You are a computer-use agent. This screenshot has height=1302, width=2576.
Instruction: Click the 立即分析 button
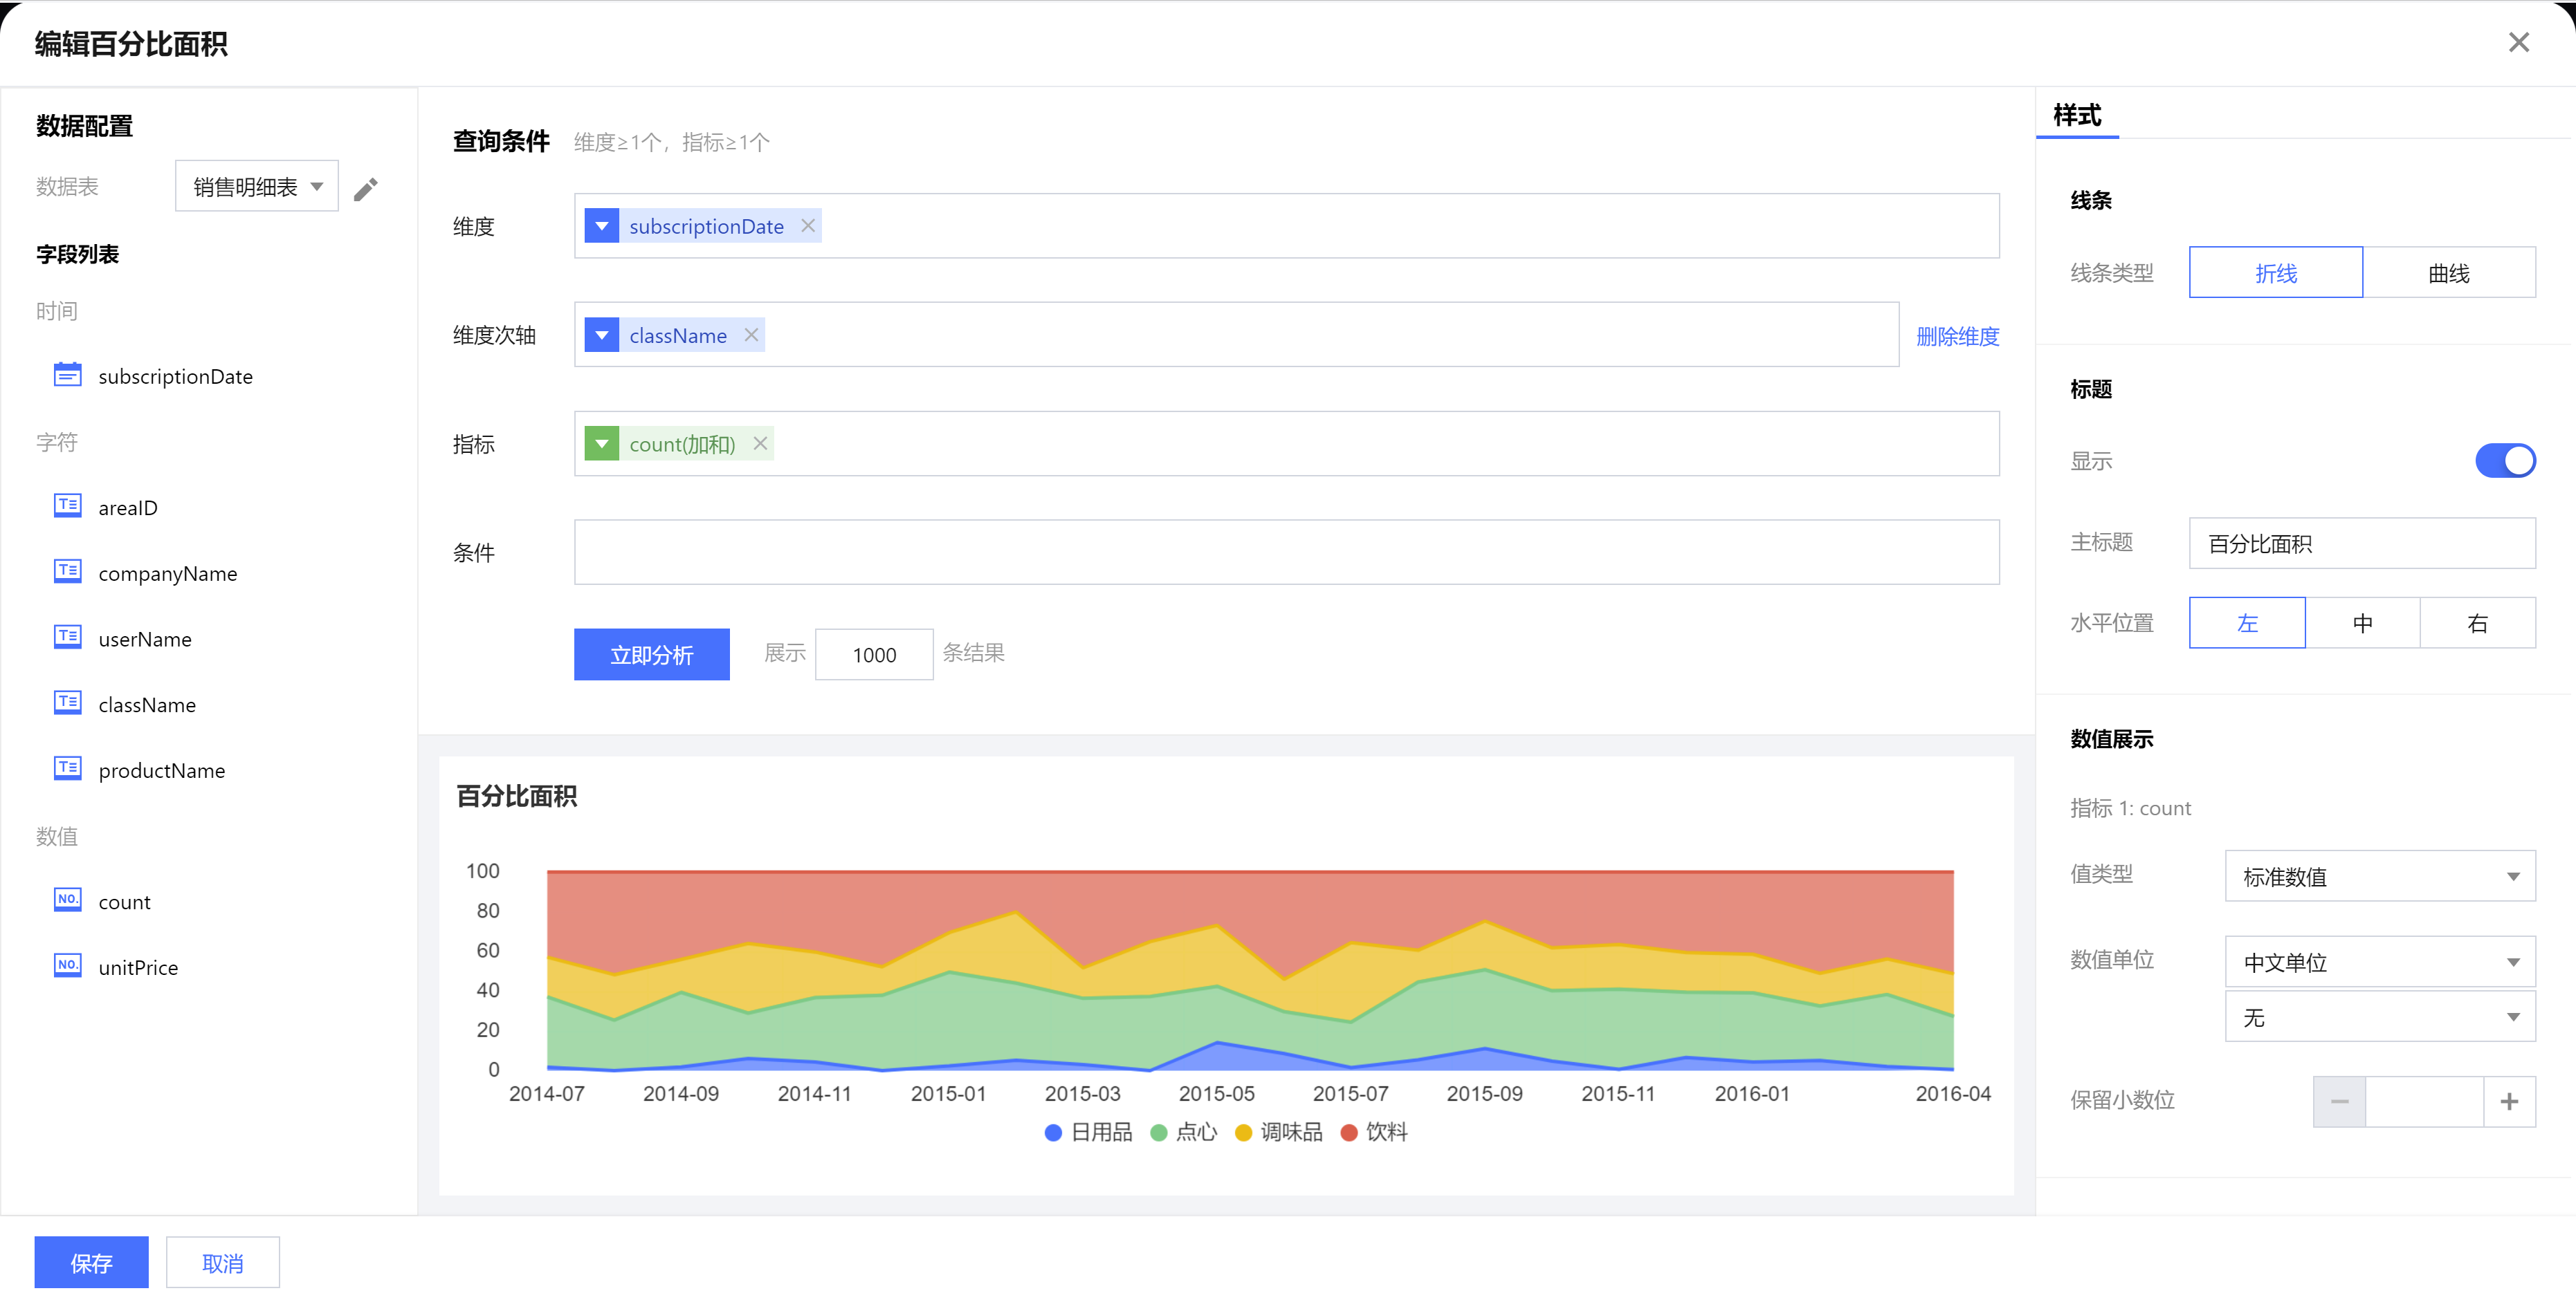pos(651,655)
